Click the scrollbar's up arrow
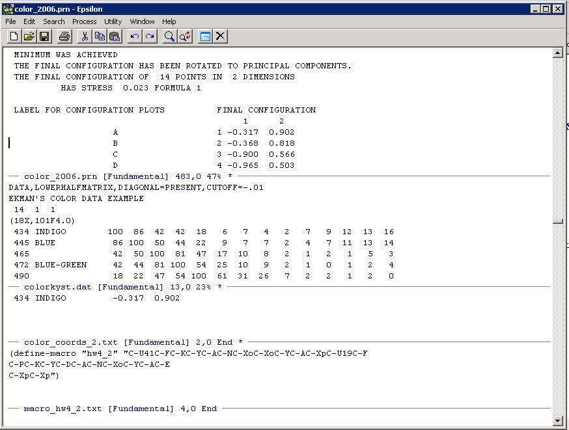The width and height of the screenshot is (569, 430). pyautogui.click(x=557, y=53)
